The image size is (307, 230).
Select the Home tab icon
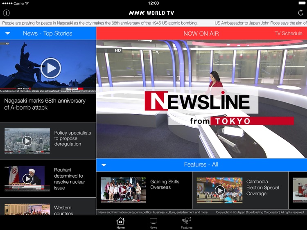pyautogui.click(x=120, y=223)
